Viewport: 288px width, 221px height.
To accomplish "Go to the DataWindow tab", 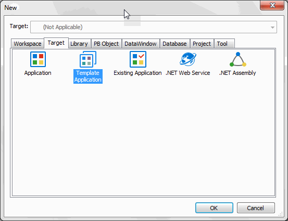I will (141, 44).
